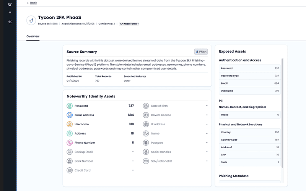Select the Password row in Exposed Assets

coord(250,68)
